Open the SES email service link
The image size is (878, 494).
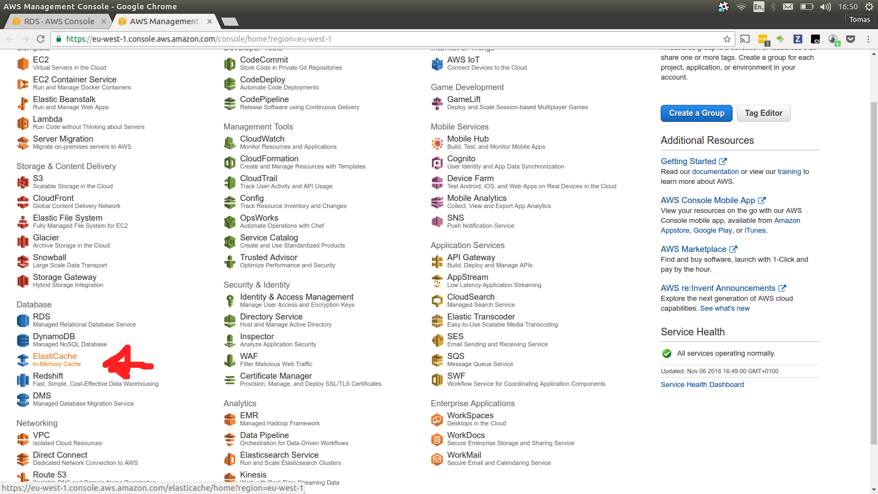(x=455, y=336)
